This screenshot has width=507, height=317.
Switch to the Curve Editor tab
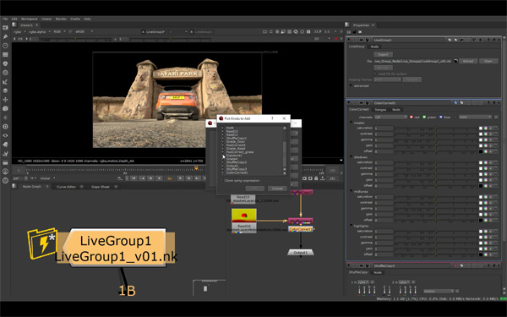(66, 187)
